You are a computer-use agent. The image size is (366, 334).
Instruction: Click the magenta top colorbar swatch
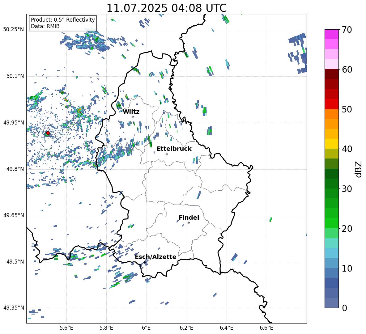[331, 34]
